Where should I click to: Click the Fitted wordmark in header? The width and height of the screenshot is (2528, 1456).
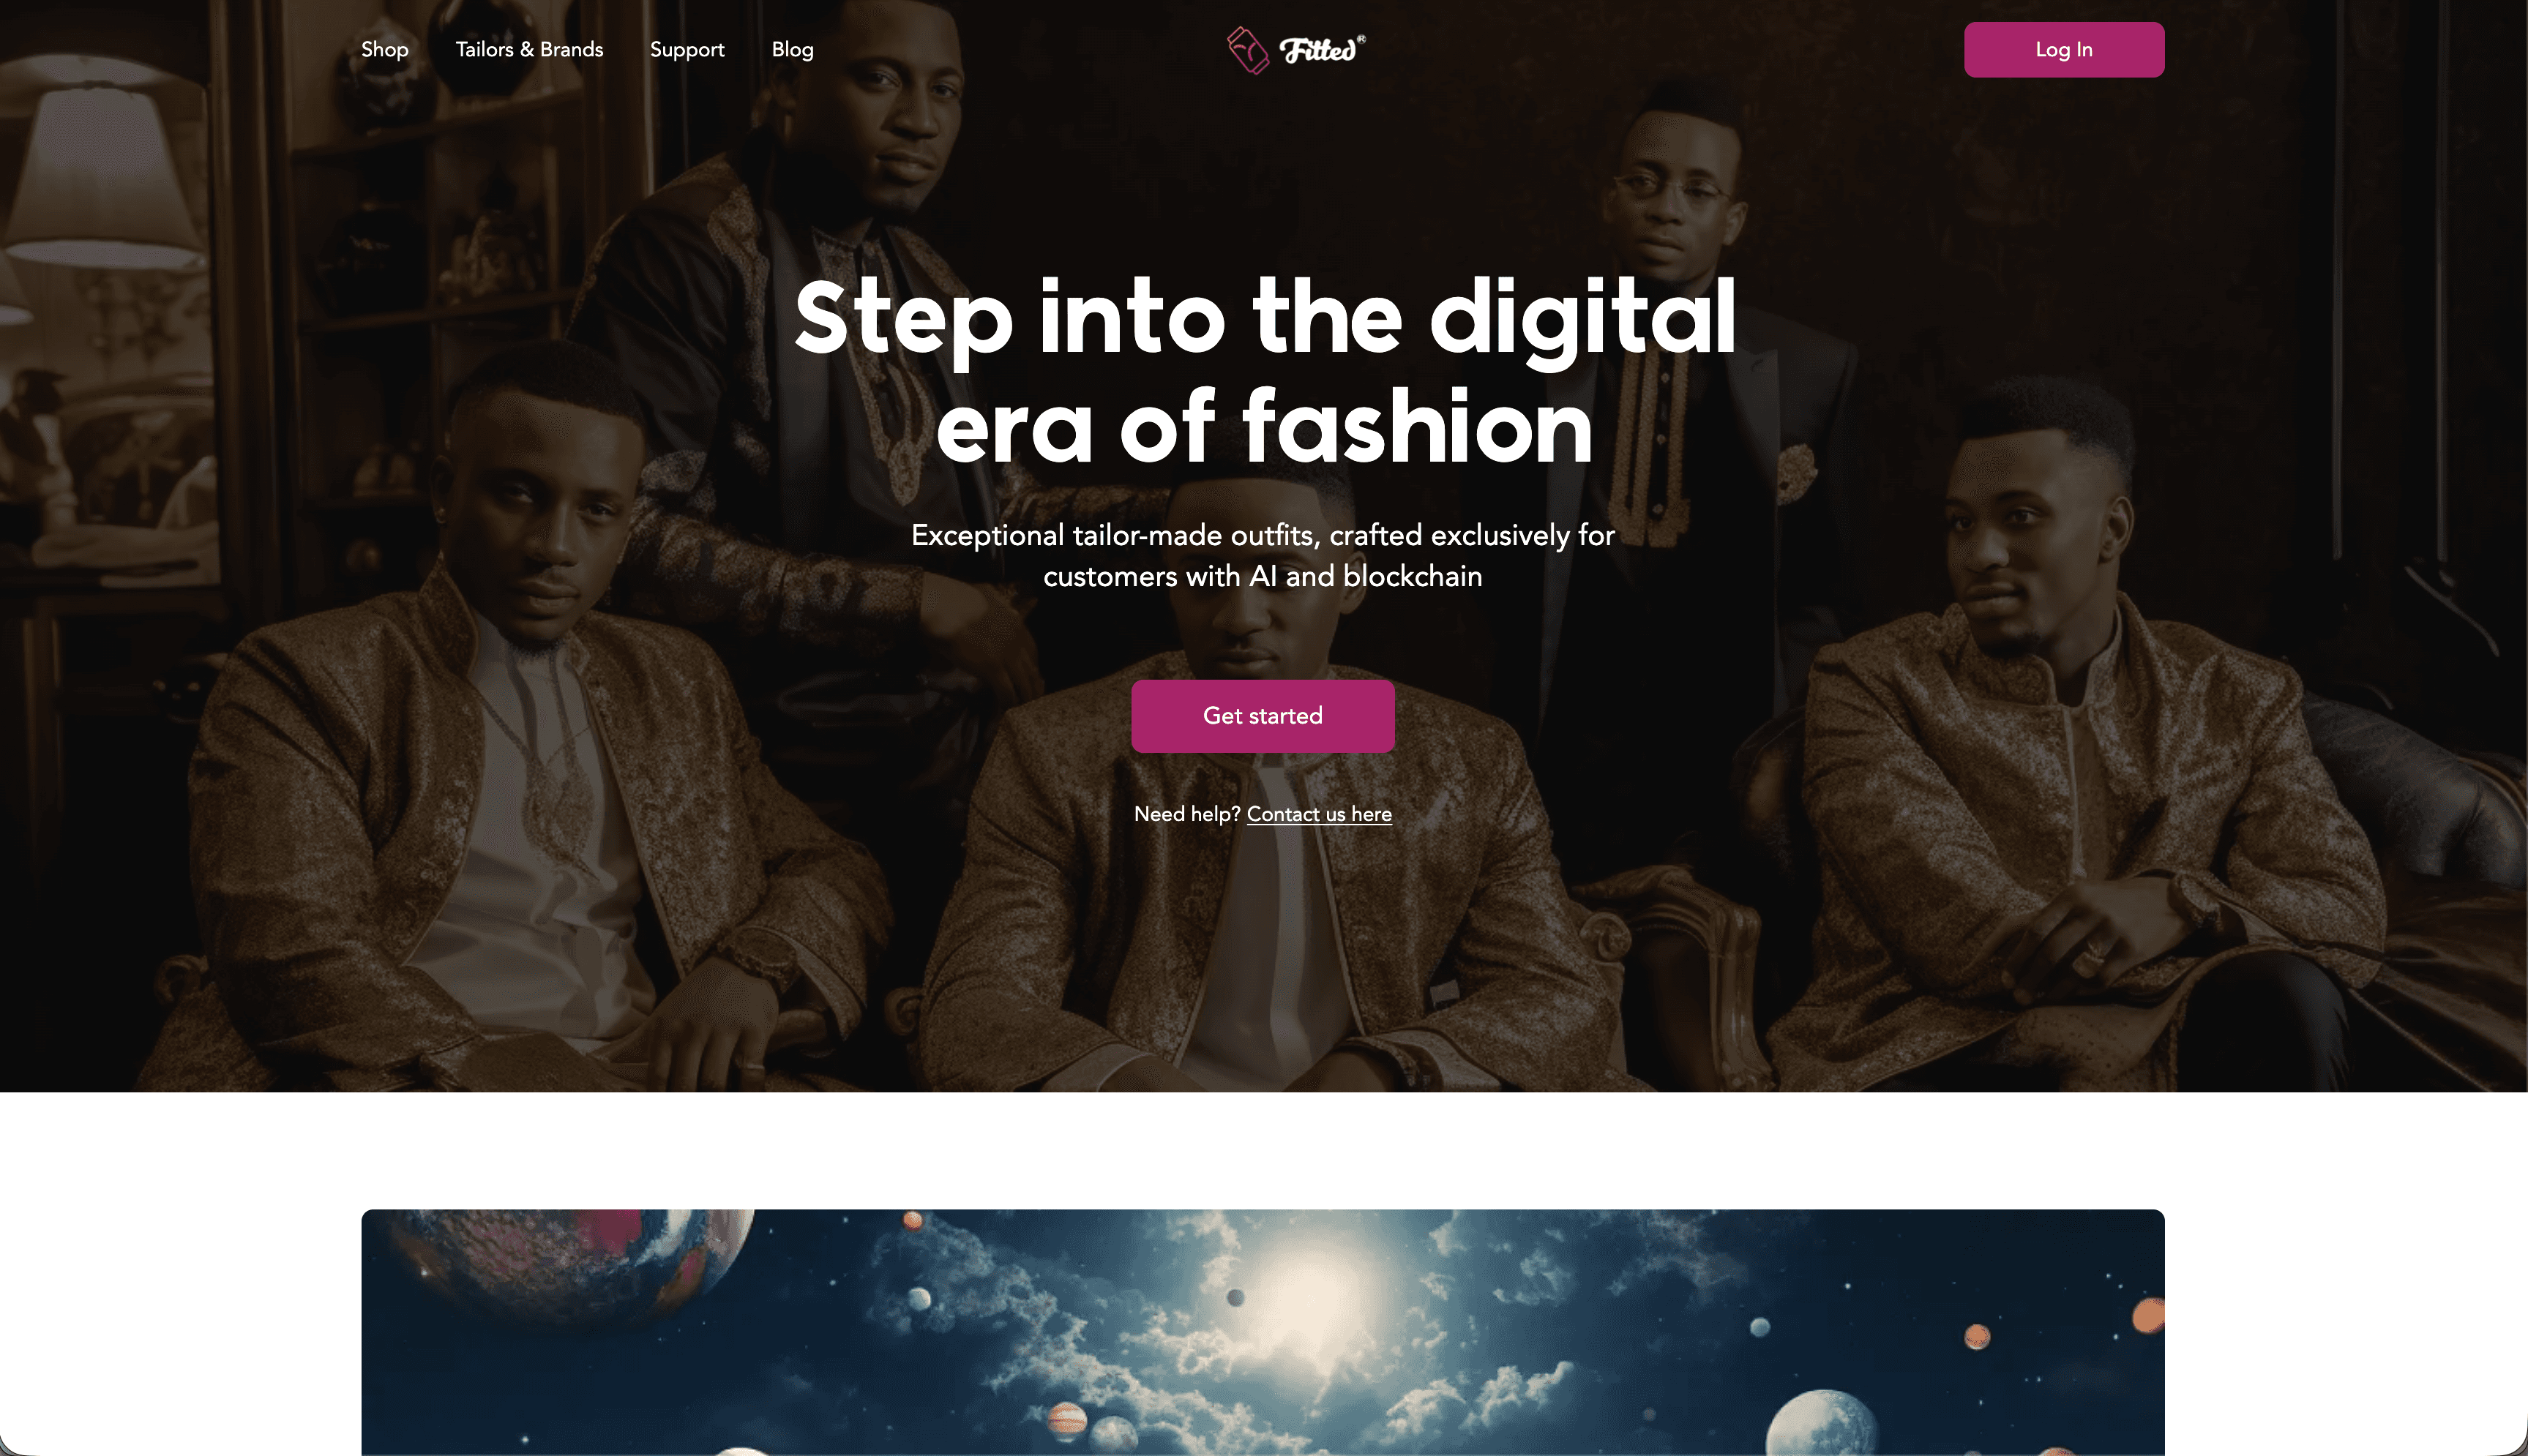[1321, 50]
